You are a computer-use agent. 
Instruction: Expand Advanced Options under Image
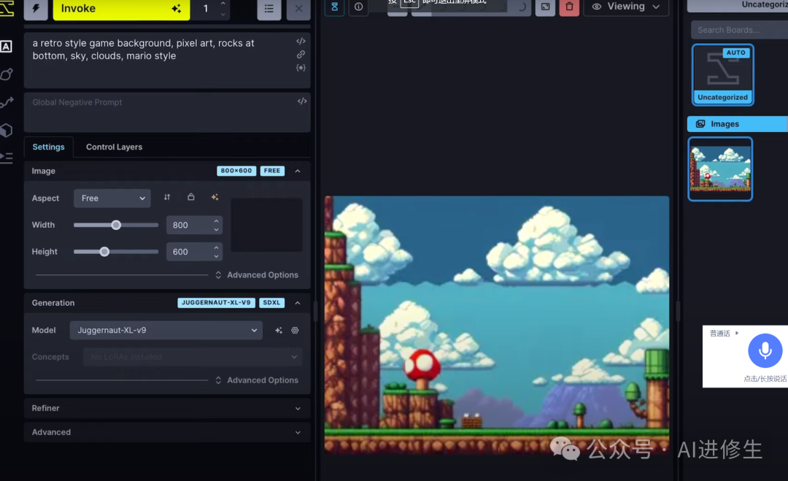click(257, 275)
